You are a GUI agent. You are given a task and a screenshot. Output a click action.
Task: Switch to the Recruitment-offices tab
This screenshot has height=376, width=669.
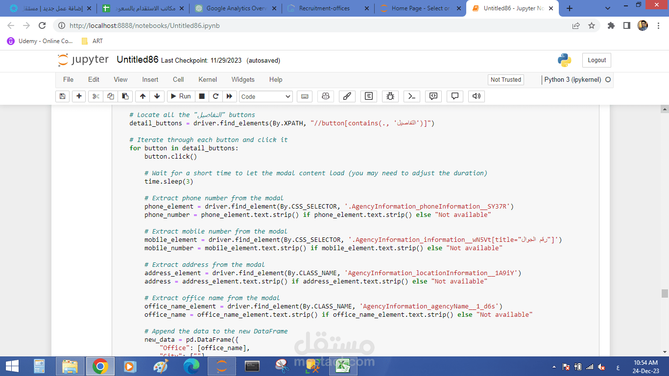pos(328,8)
